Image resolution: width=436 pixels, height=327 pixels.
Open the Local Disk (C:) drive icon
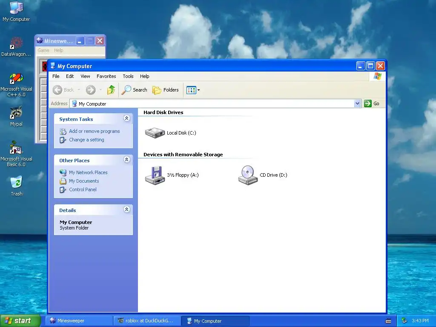tap(155, 133)
